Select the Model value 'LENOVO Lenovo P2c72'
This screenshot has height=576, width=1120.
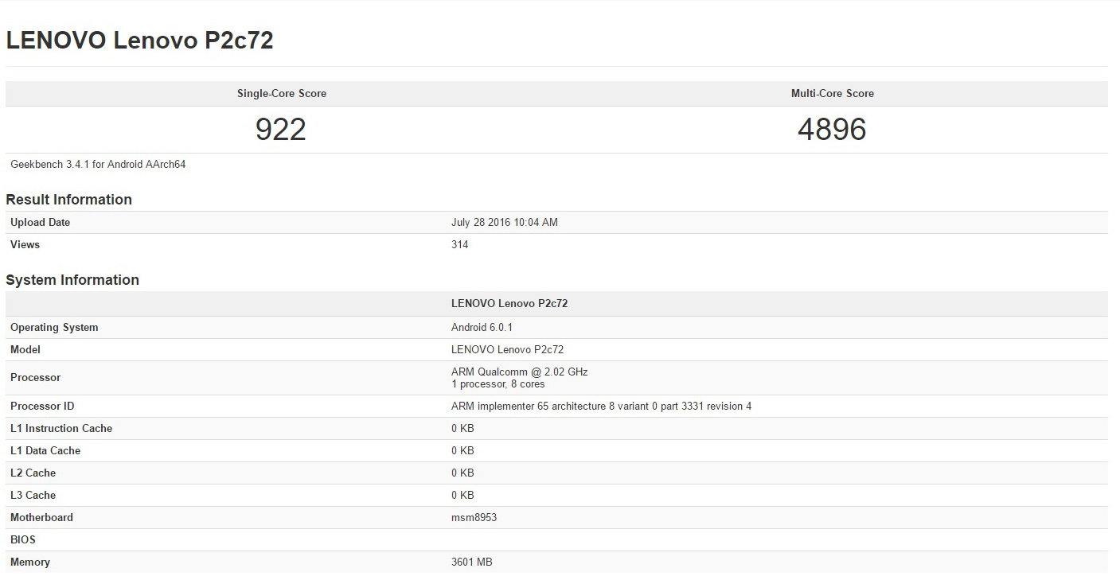click(x=508, y=350)
